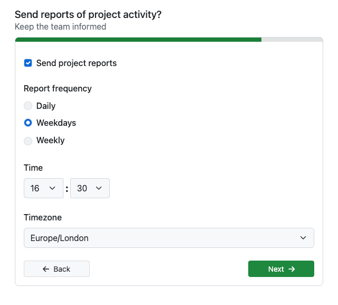Choose the Weekly radio option
Image resolution: width=338 pixels, height=305 pixels.
[28, 141]
